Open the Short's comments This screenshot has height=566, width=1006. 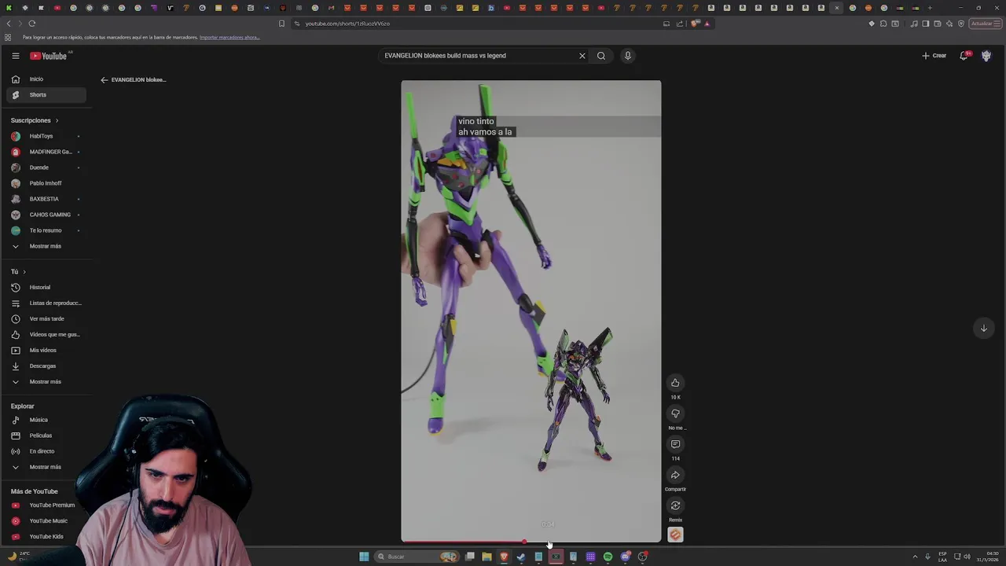[675, 444]
